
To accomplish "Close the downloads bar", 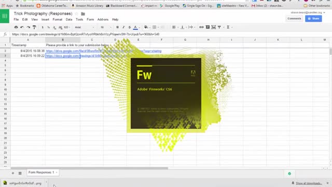I will tap(328, 183).
